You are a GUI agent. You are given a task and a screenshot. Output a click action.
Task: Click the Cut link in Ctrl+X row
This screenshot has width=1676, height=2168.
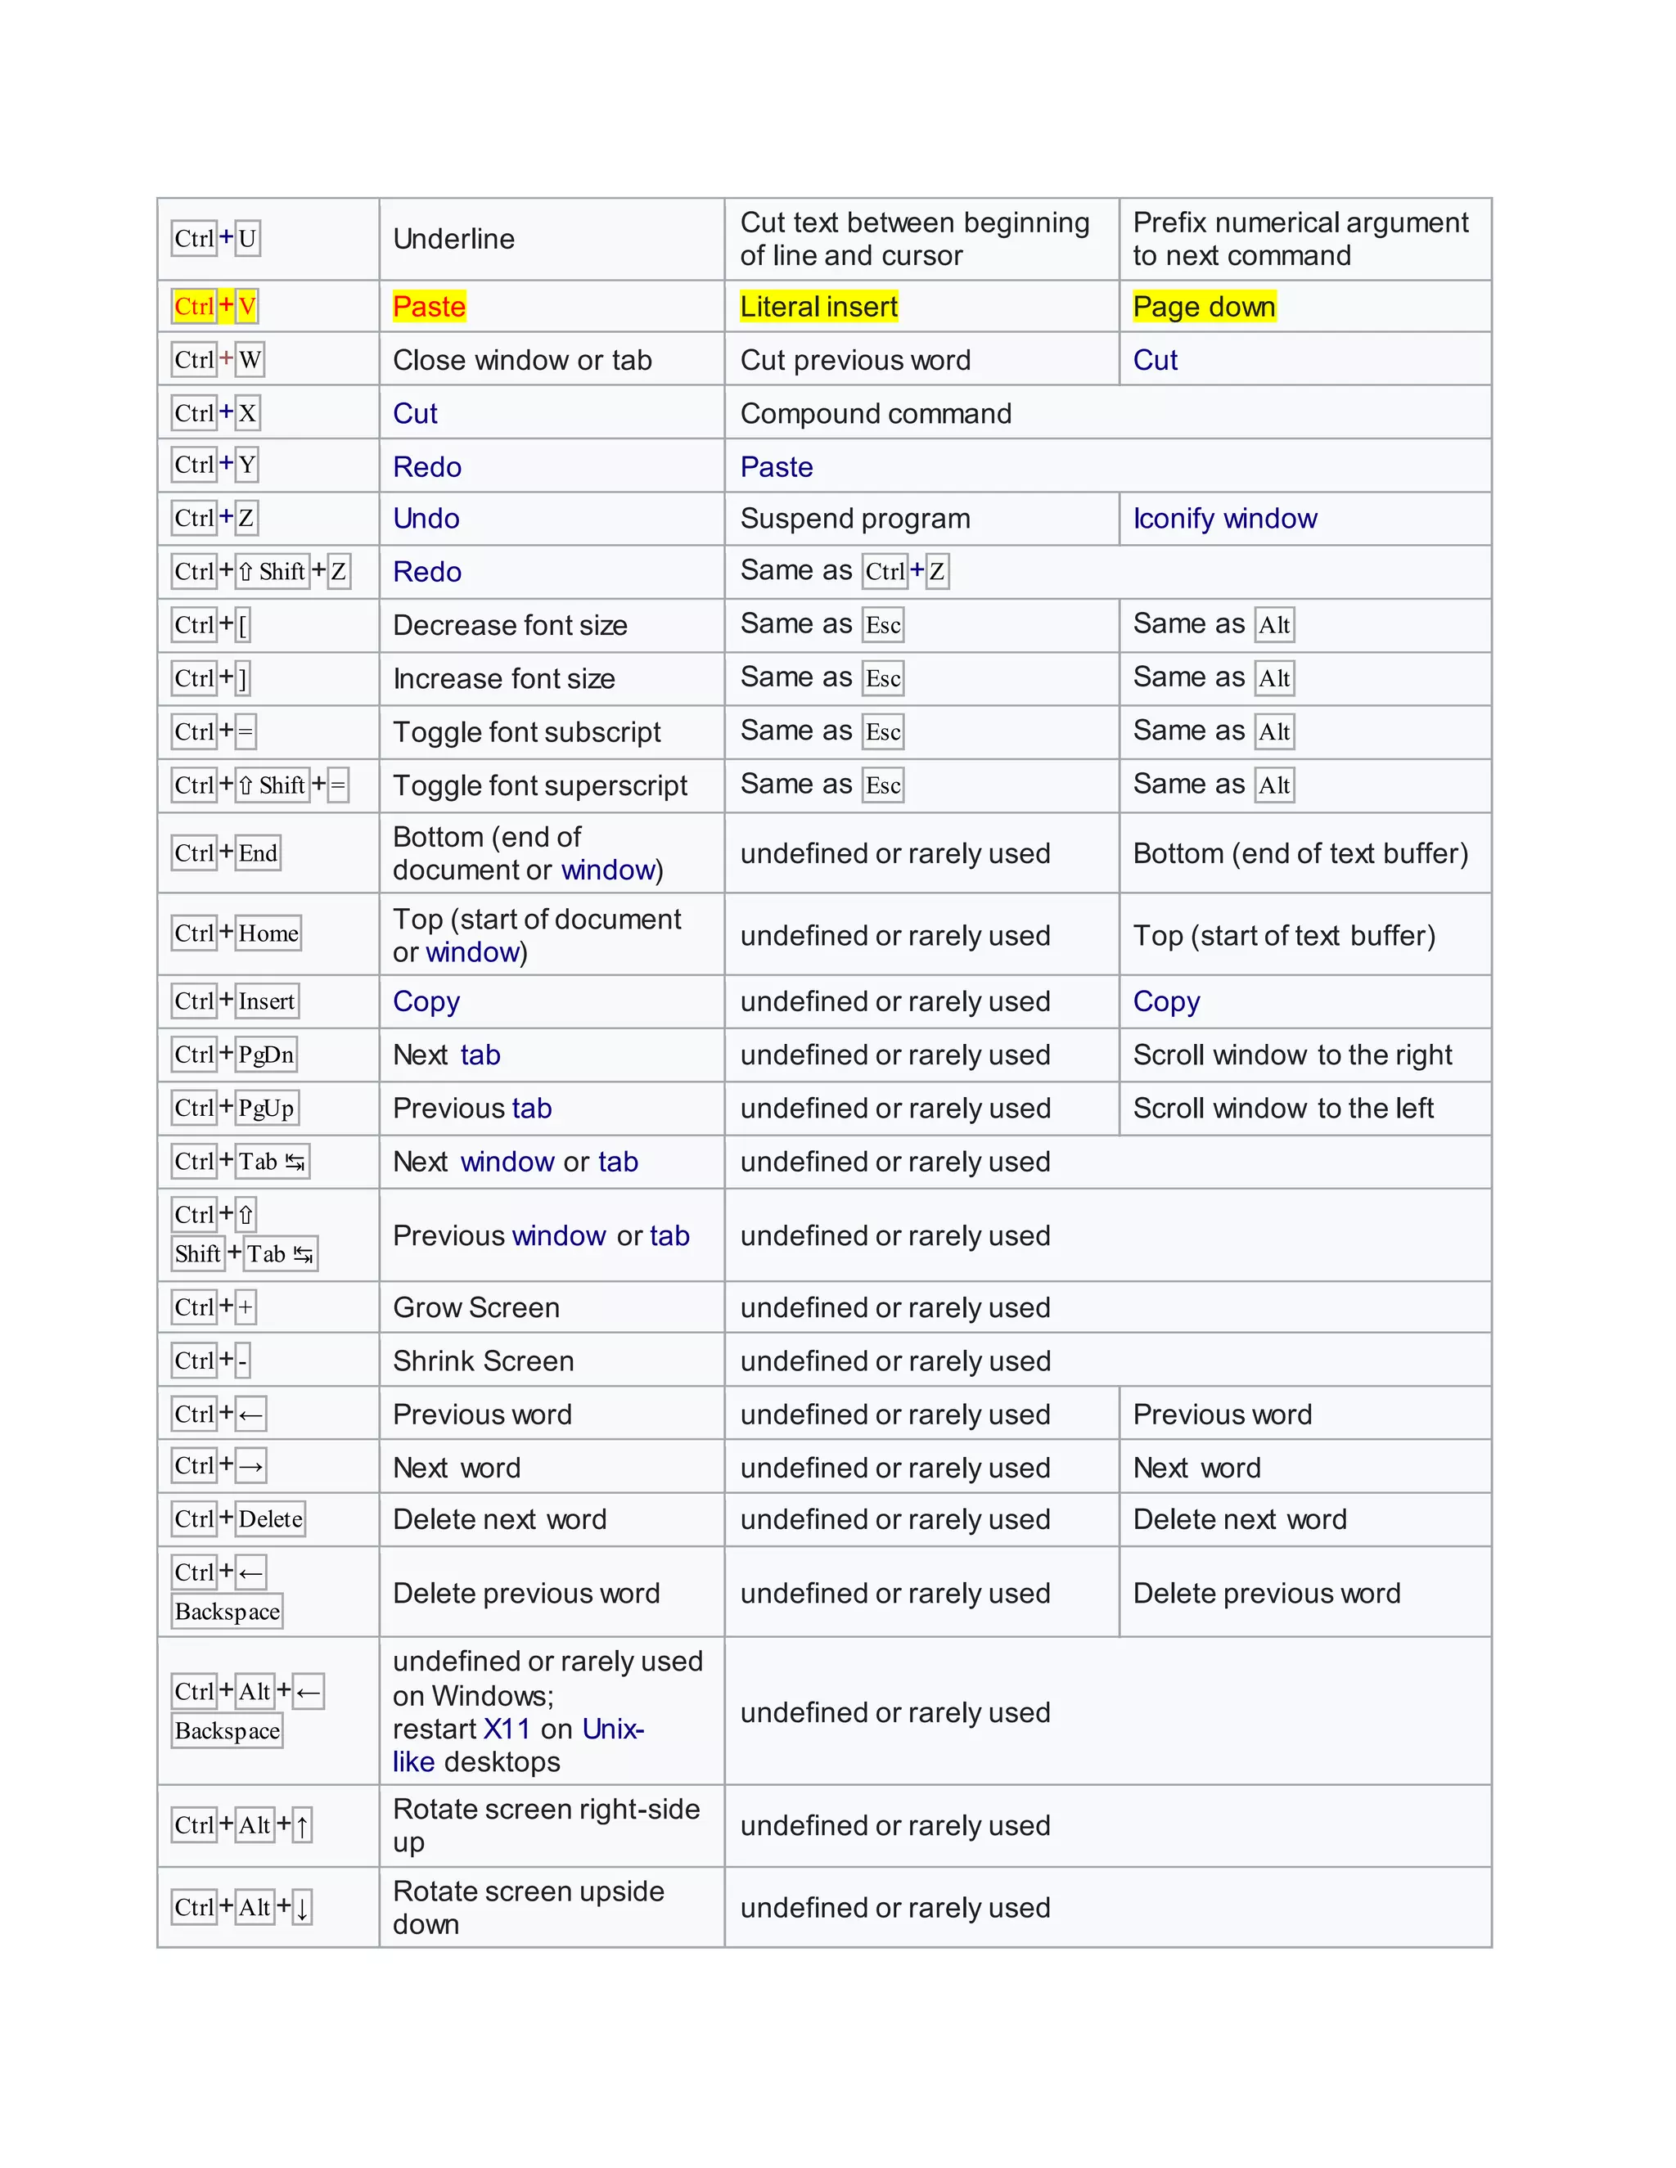coord(415,414)
